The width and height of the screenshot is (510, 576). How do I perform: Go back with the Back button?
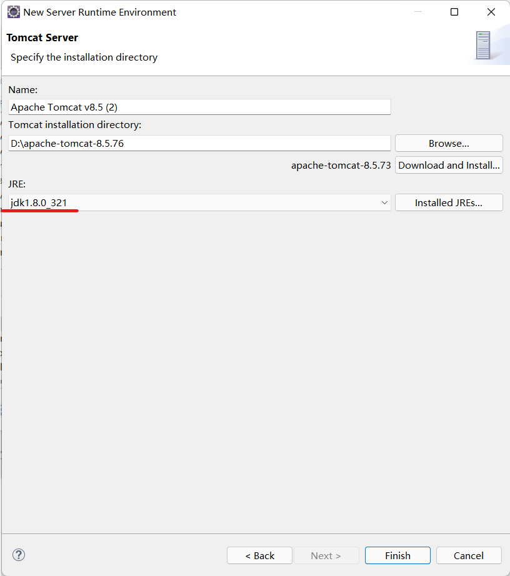tap(259, 555)
